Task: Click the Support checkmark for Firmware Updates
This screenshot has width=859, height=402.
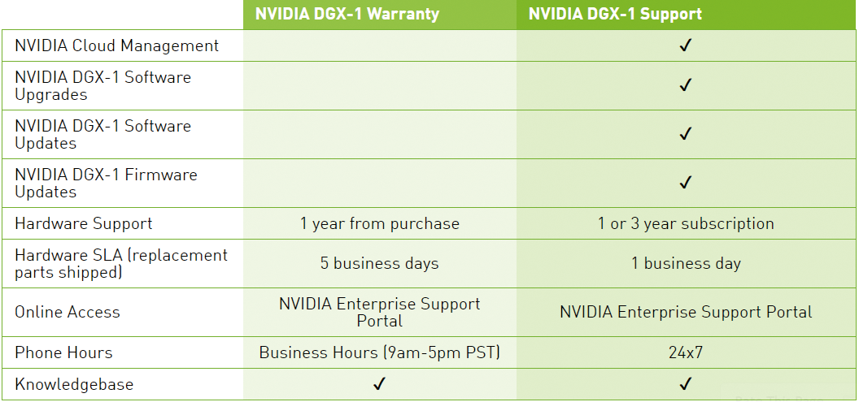Action: coord(685,183)
